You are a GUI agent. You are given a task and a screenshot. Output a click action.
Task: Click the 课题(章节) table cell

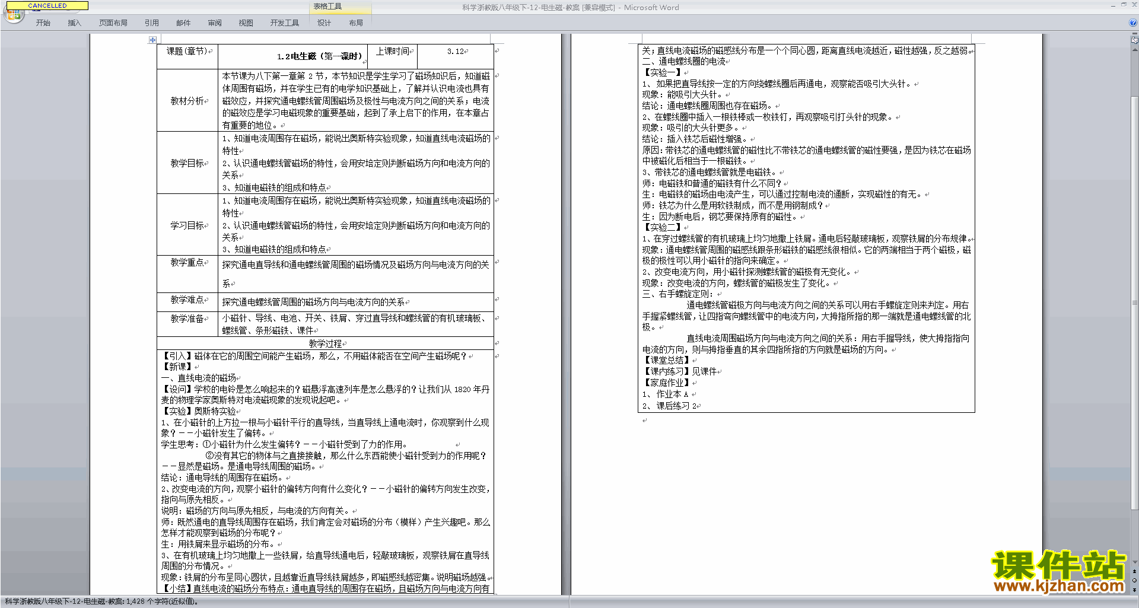(x=187, y=56)
